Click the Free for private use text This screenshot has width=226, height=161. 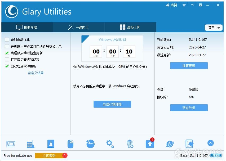[18, 155]
